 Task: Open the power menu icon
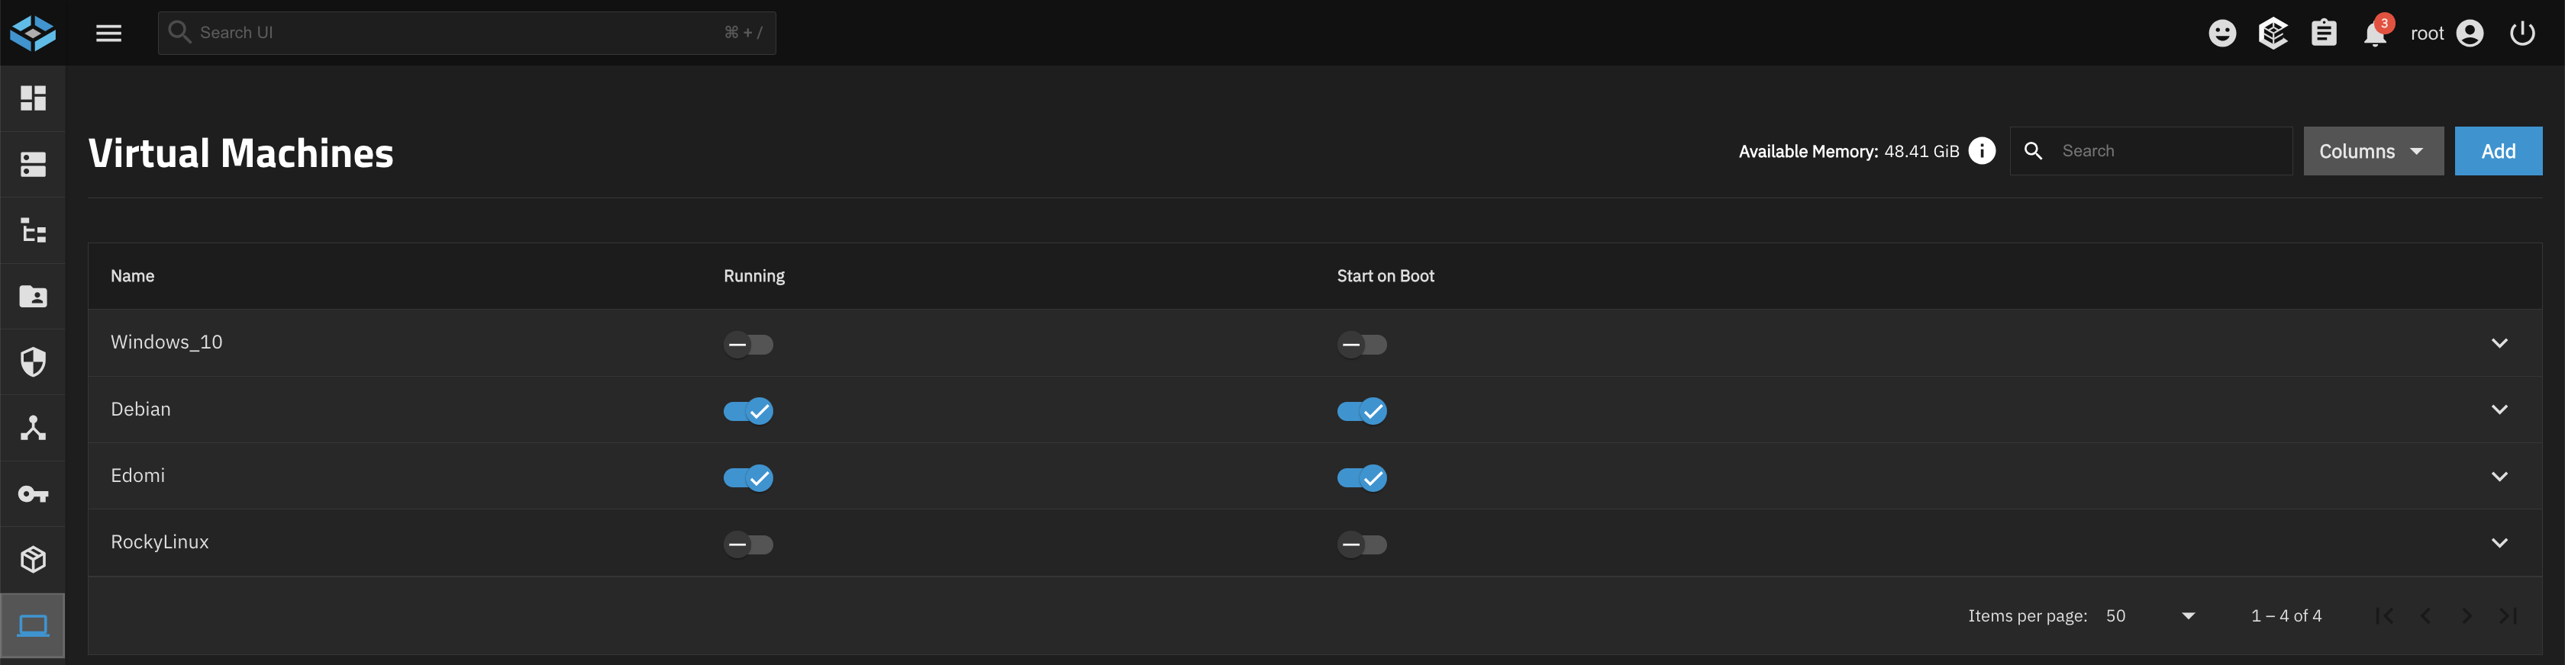coord(2522,34)
